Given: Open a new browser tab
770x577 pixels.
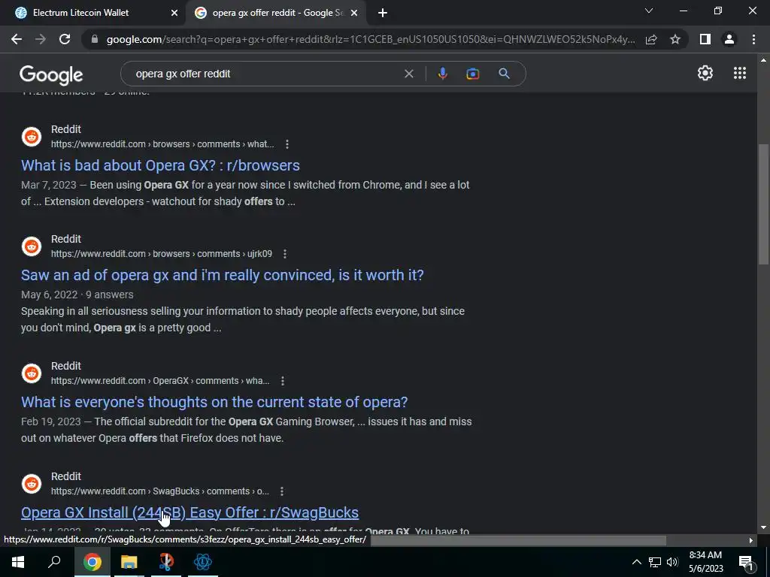Looking at the screenshot, I should pyautogui.click(x=383, y=13).
